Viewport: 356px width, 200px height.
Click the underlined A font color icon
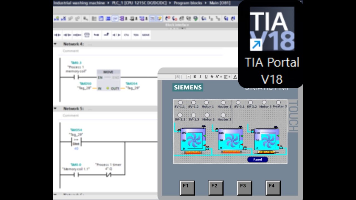click(235, 77)
